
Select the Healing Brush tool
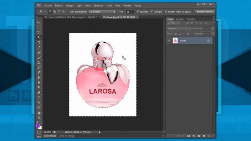click(x=39, y=52)
